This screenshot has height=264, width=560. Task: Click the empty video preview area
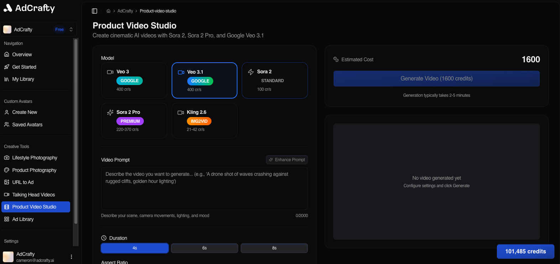pos(436,181)
